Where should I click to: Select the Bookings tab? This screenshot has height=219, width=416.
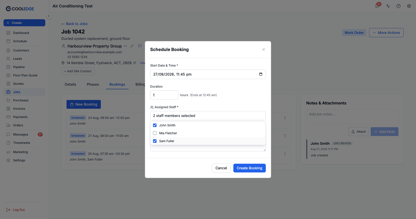point(117,85)
